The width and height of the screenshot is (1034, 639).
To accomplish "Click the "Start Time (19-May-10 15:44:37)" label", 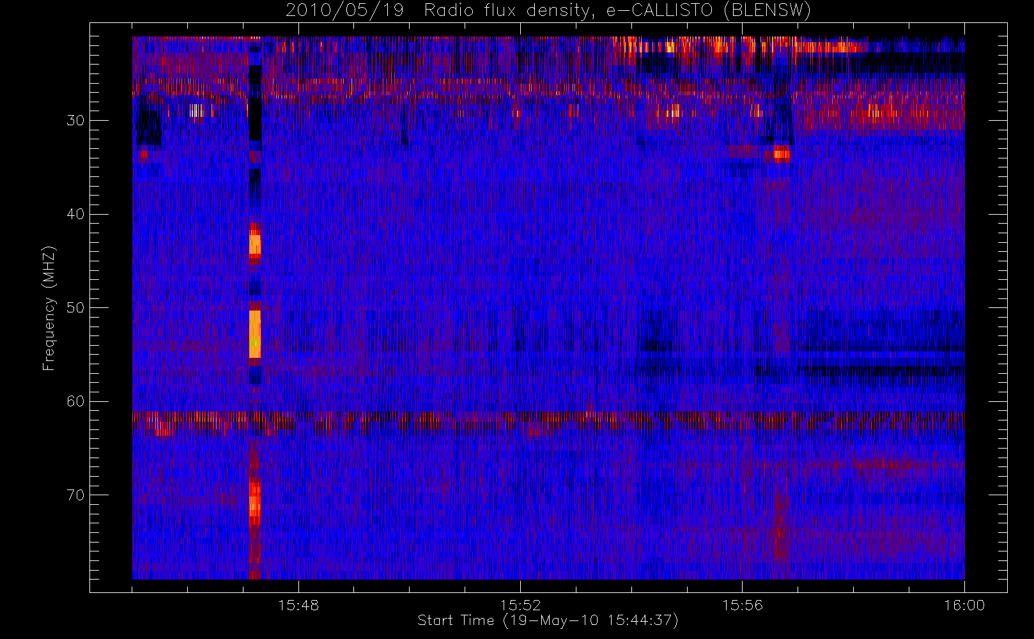I will click(548, 620).
